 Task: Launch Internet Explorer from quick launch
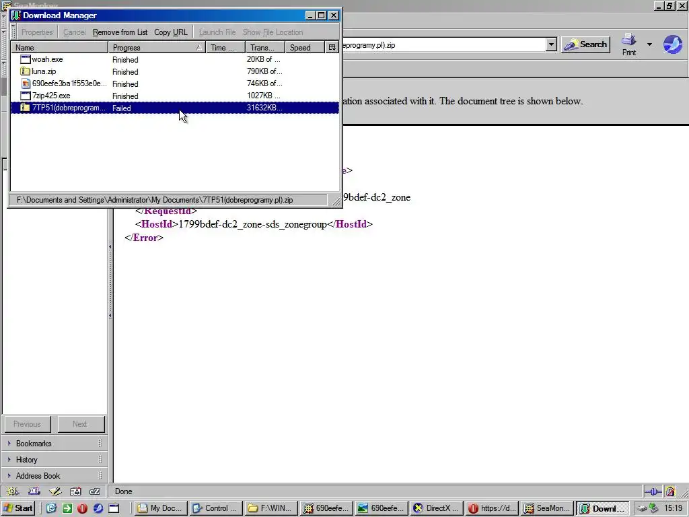pyautogui.click(x=51, y=508)
